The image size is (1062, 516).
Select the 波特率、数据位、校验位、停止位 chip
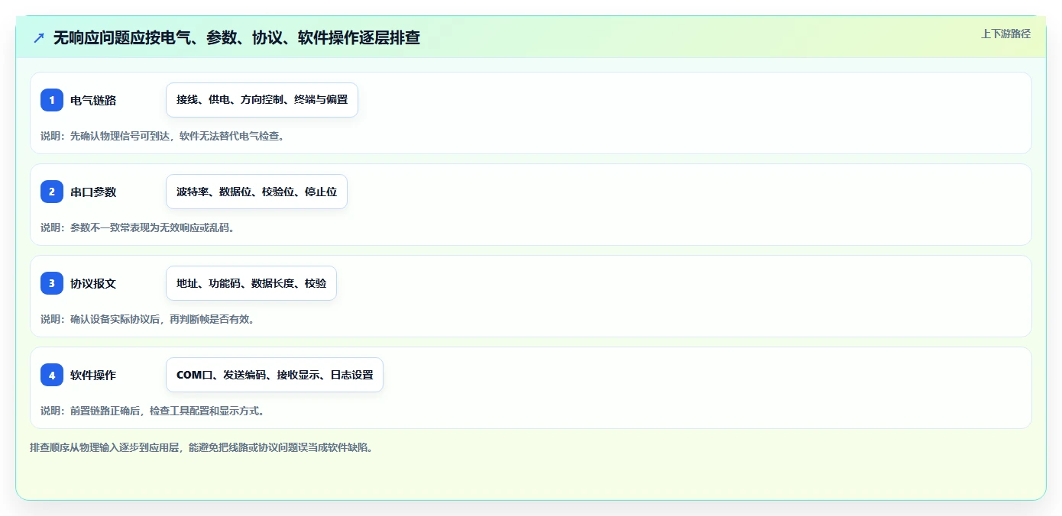coord(257,192)
